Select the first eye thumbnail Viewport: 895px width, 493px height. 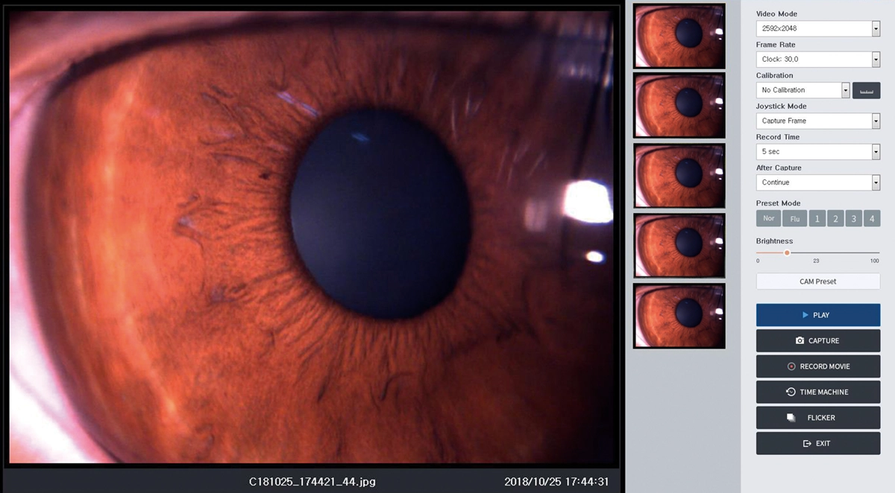point(679,36)
